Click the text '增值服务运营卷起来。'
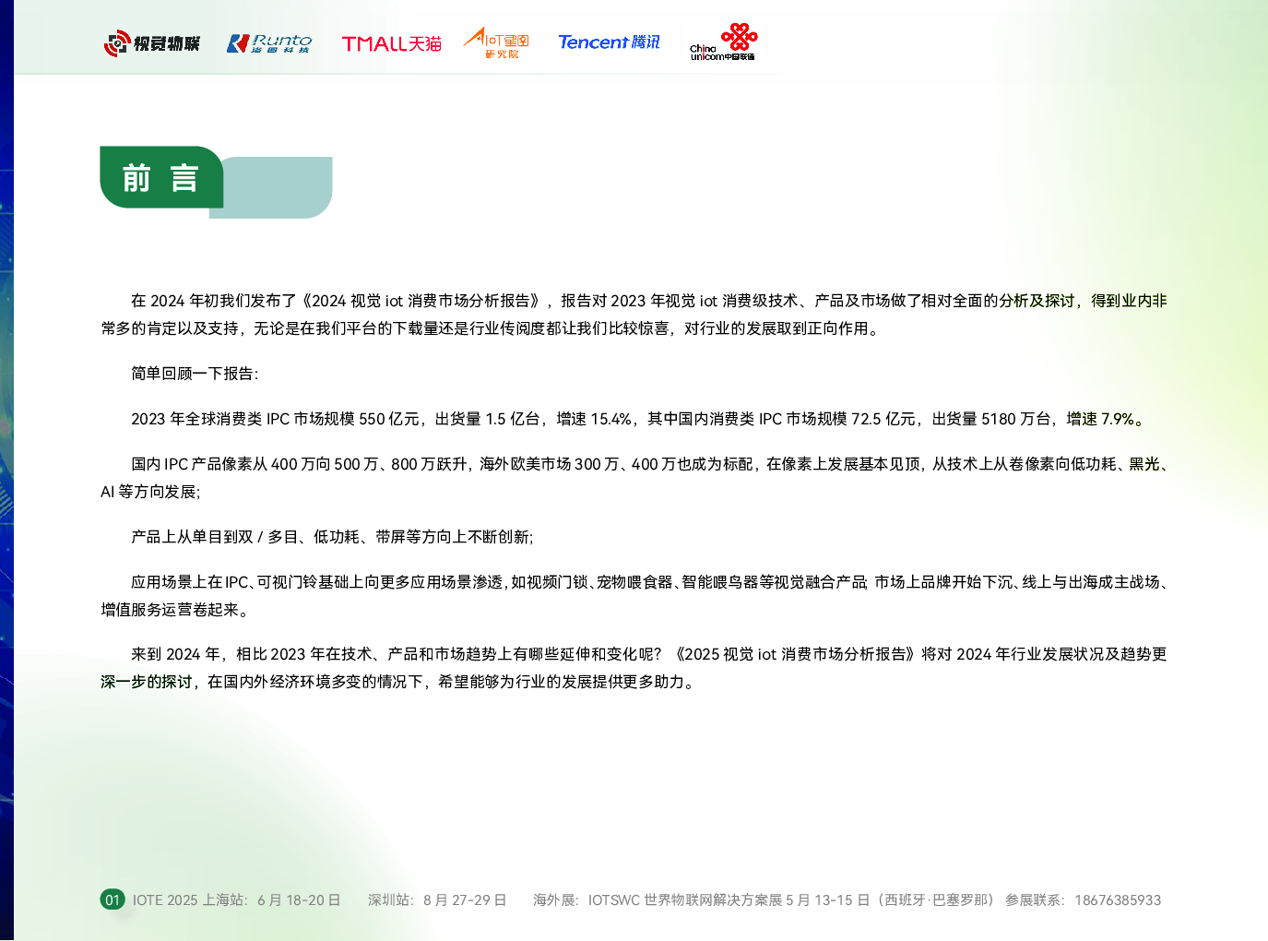The image size is (1268, 941). click(175, 610)
